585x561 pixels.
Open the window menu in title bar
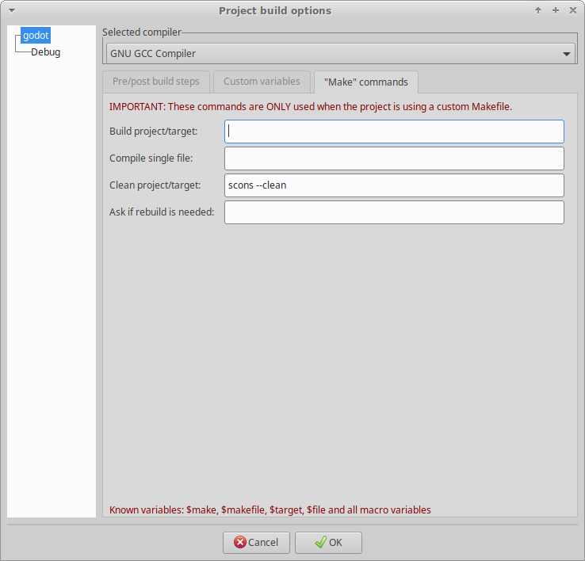point(11,10)
